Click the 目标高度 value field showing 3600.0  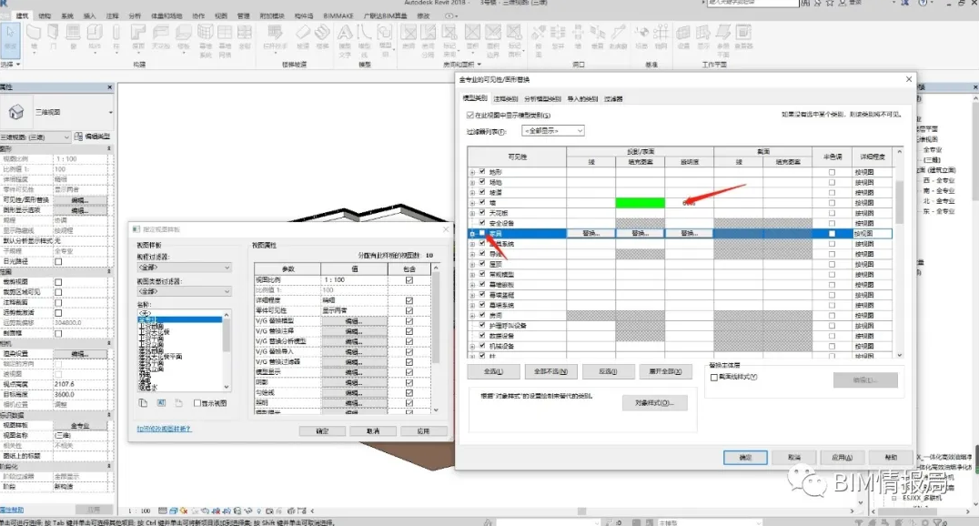pos(81,394)
